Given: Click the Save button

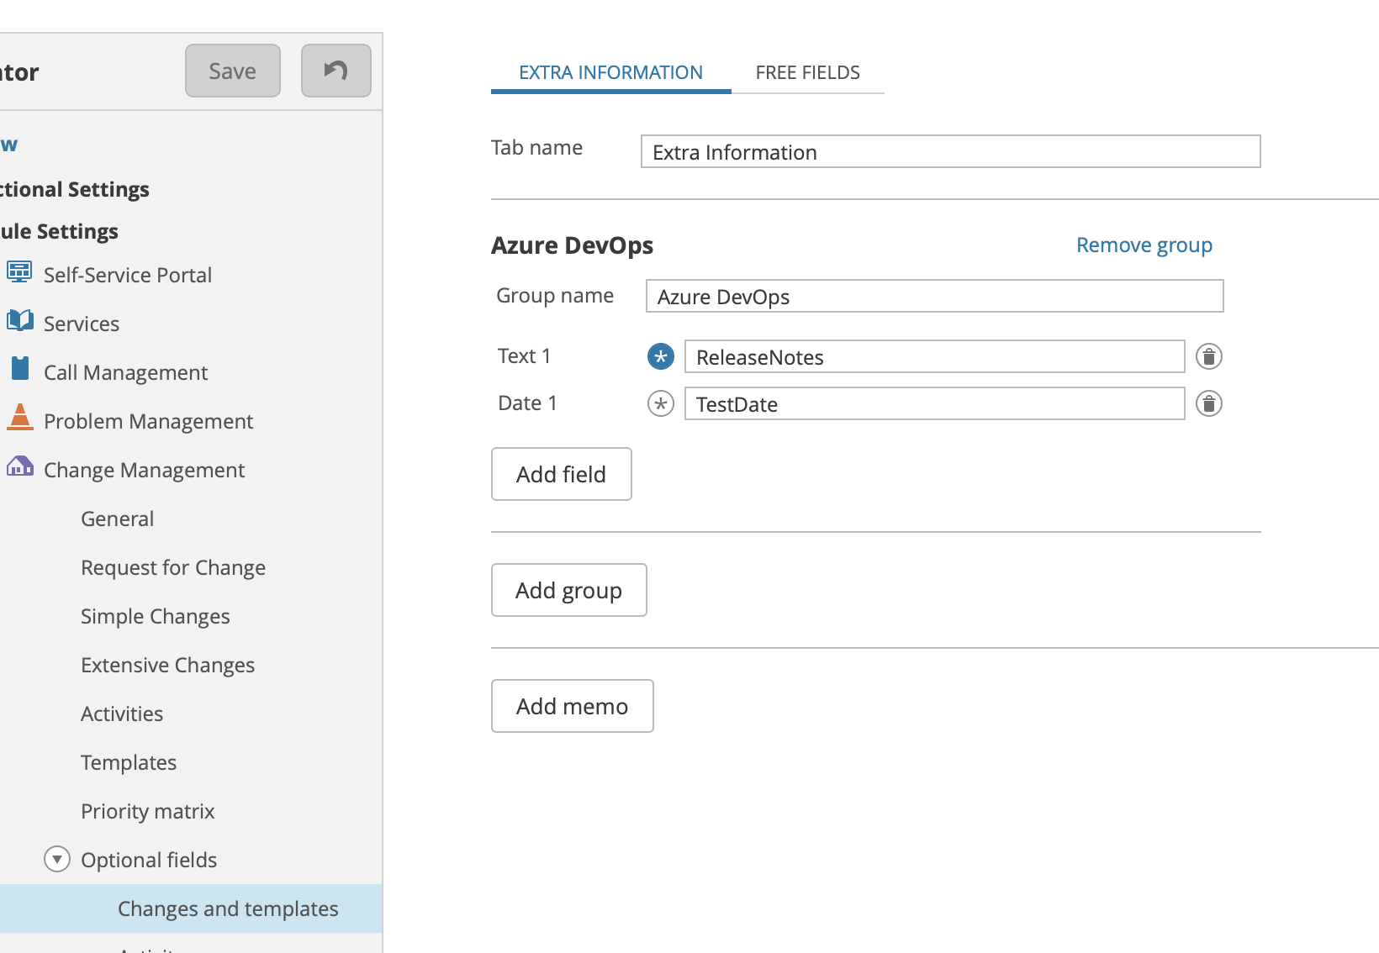Looking at the screenshot, I should click(x=232, y=71).
